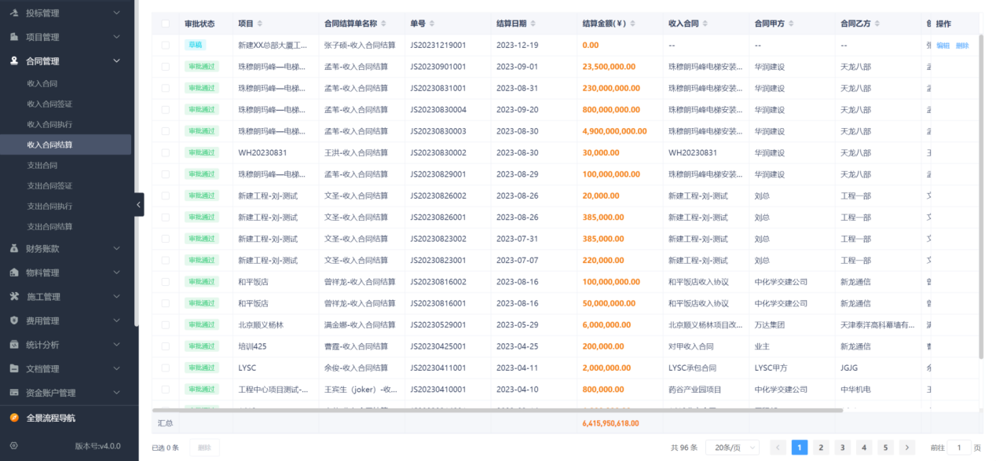Screen dimensions: 996x461
Task: Check the row checkbox for WH20230831
Action: click(x=165, y=152)
